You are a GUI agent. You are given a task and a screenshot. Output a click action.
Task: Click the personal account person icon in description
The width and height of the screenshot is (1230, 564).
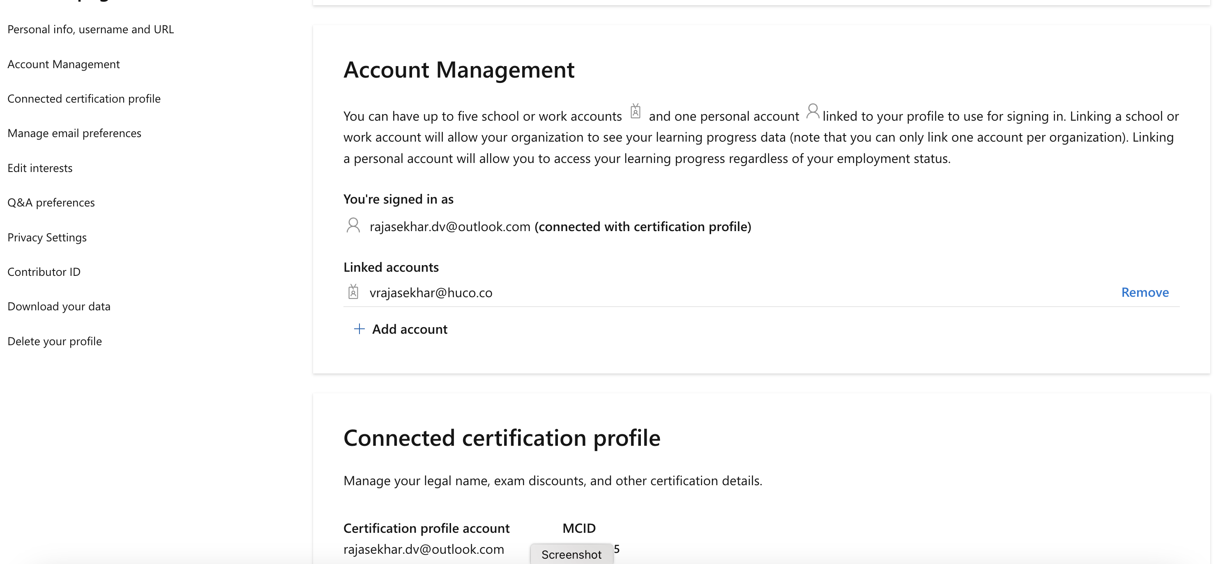813,111
